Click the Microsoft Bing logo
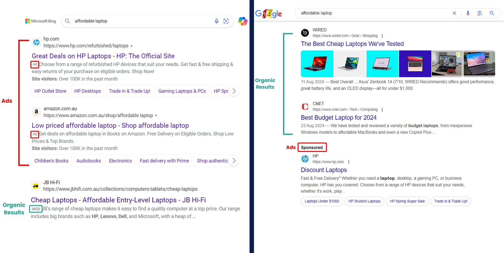 40,21
